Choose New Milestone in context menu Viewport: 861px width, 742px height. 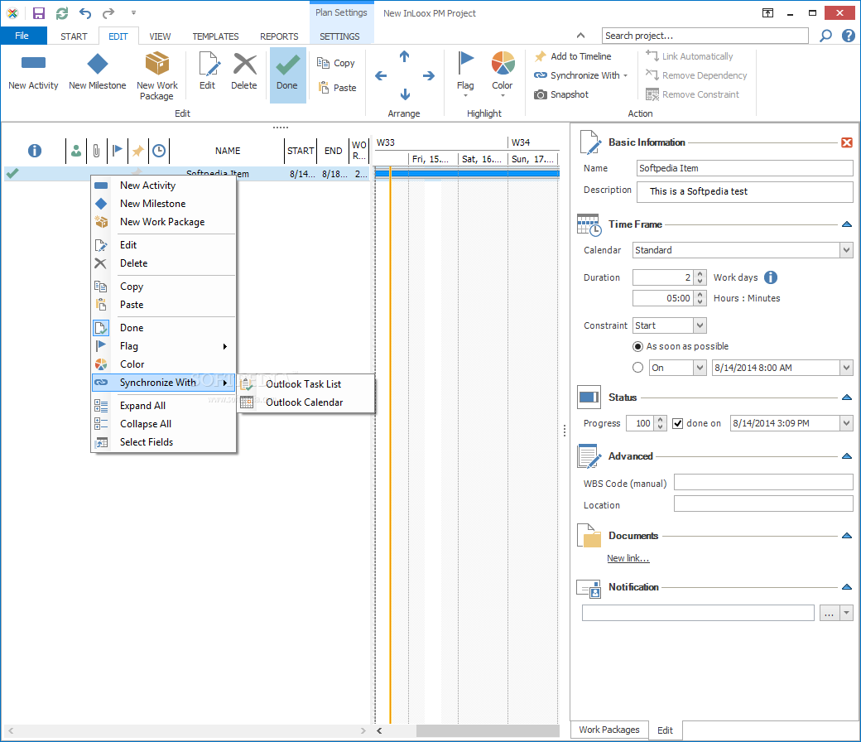(164, 204)
